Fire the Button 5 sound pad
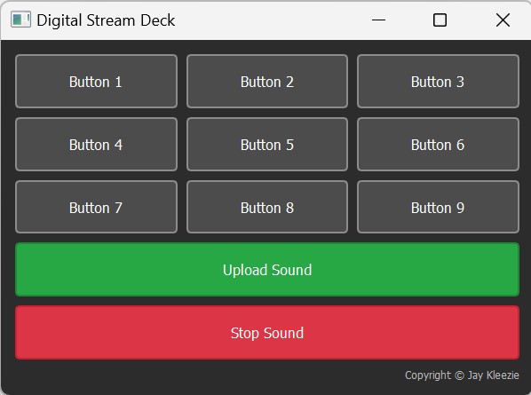The width and height of the screenshot is (531, 395). pos(267,144)
